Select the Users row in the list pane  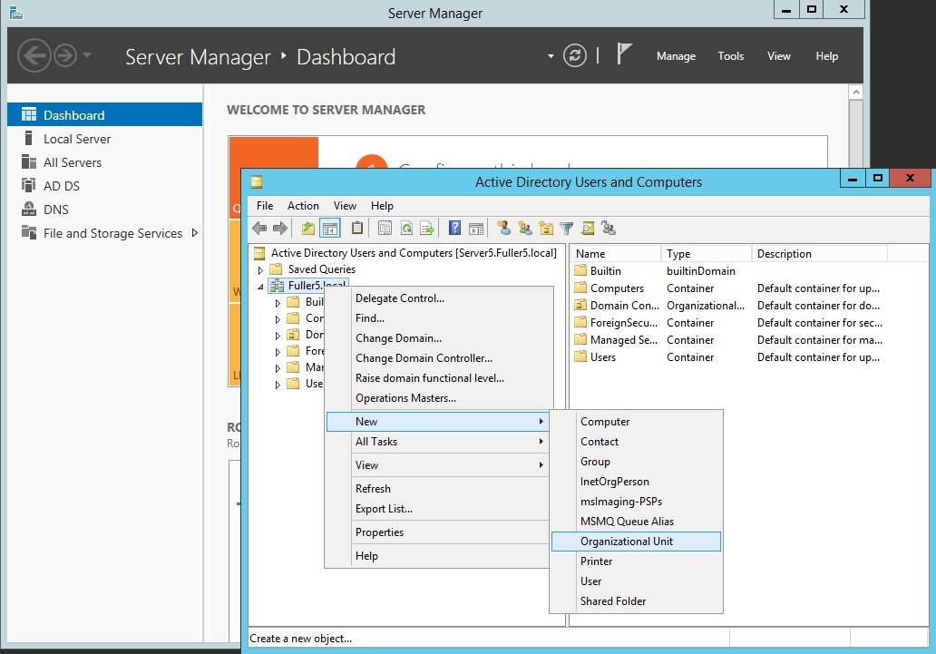coord(728,357)
